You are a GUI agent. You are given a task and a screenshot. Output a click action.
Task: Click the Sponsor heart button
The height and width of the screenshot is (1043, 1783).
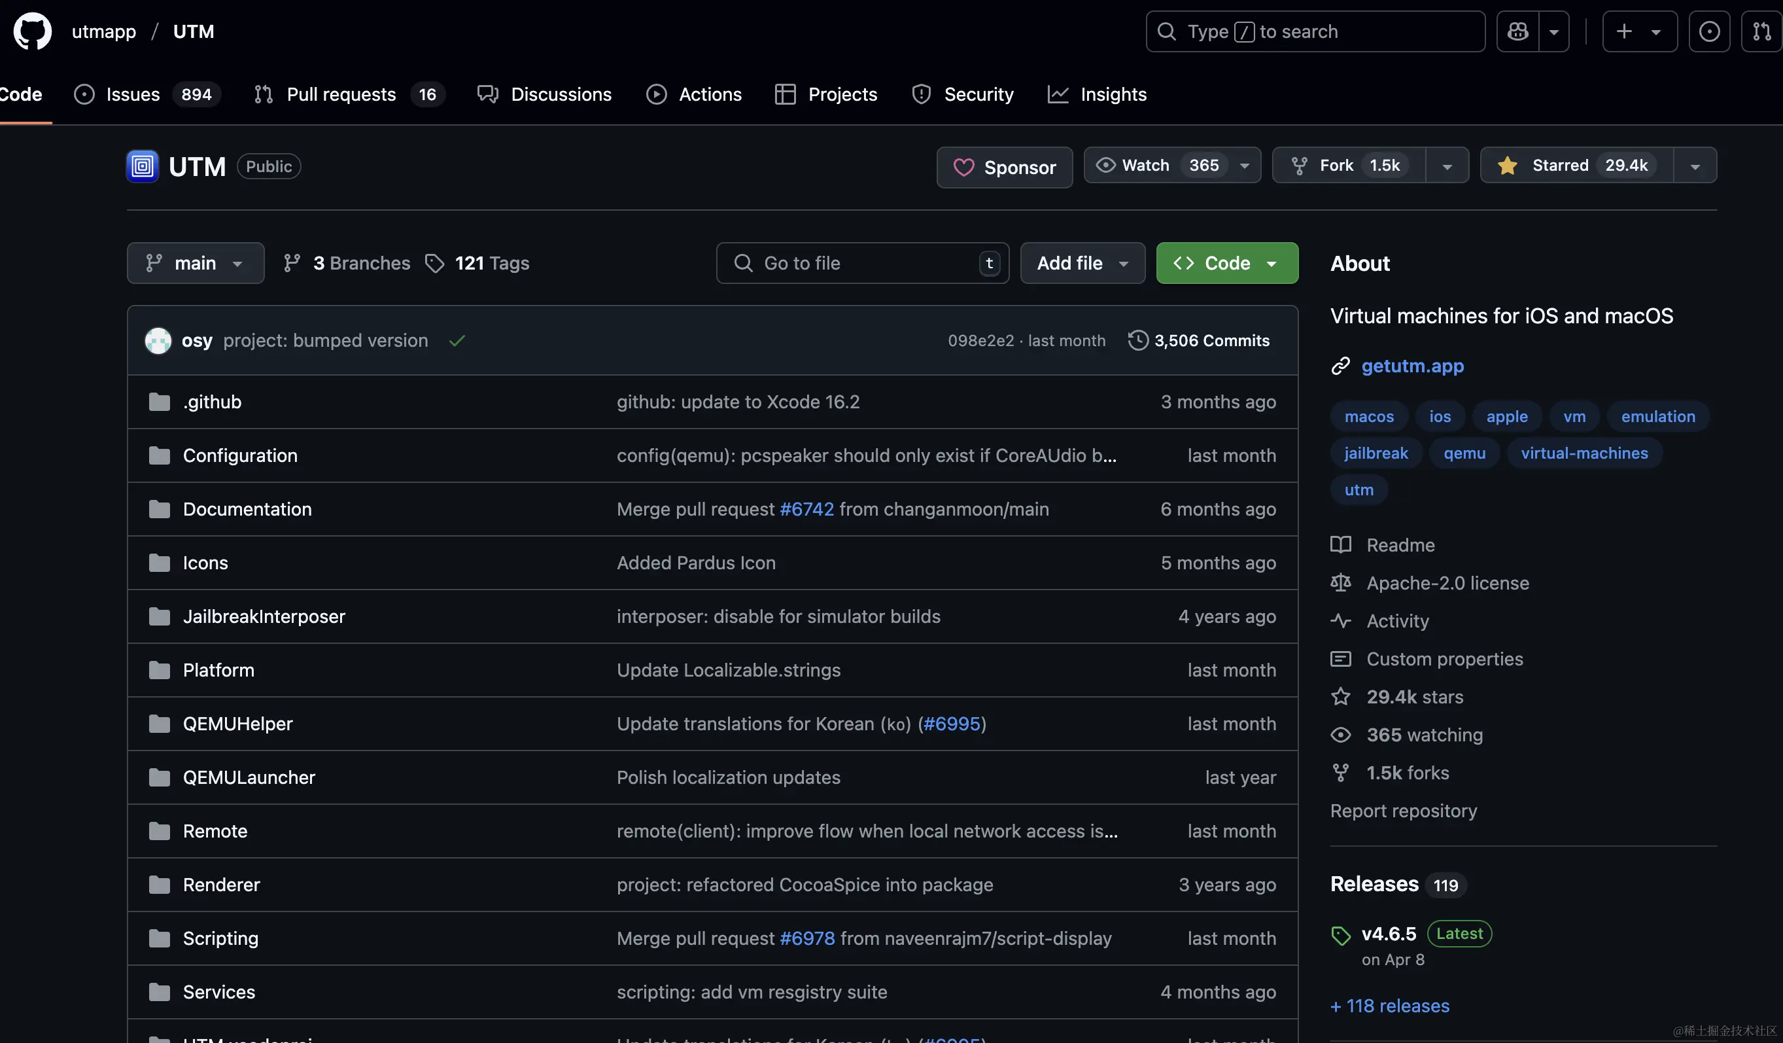point(1004,167)
